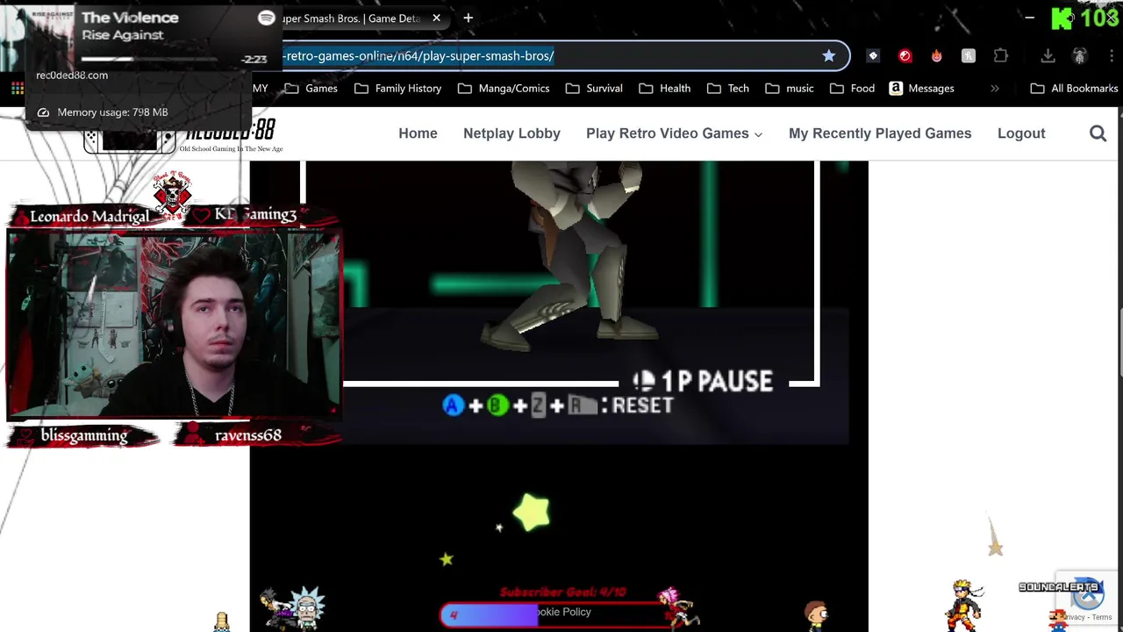Click the 'rec0ded88.com' hover card text
Screen dimensions: 1123x632
(72, 75)
